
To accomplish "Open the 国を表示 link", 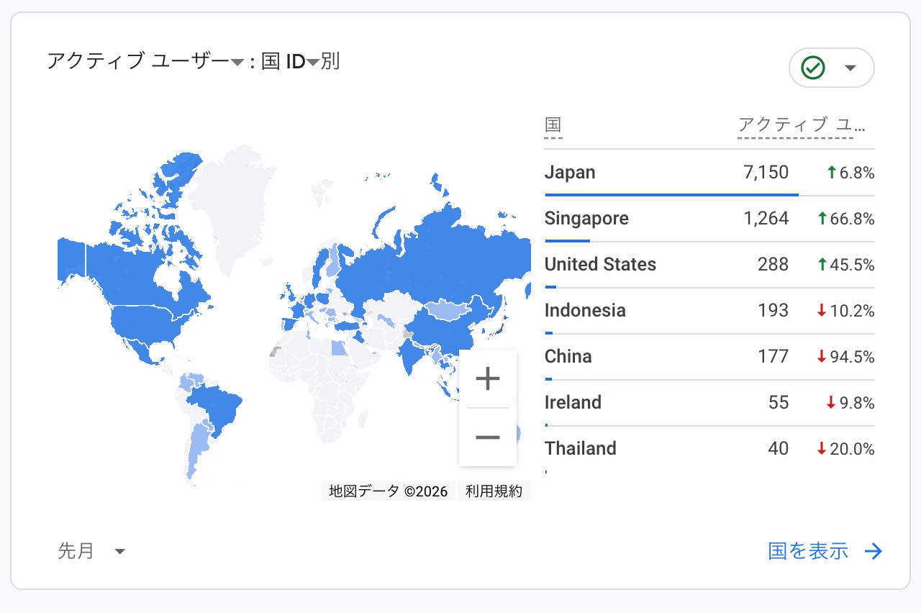I will [x=808, y=551].
